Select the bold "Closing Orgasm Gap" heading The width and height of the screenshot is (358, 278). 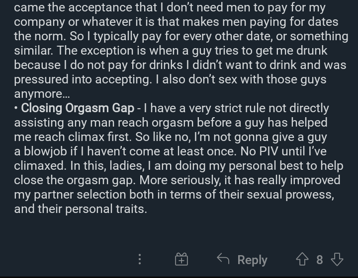(x=78, y=108)
